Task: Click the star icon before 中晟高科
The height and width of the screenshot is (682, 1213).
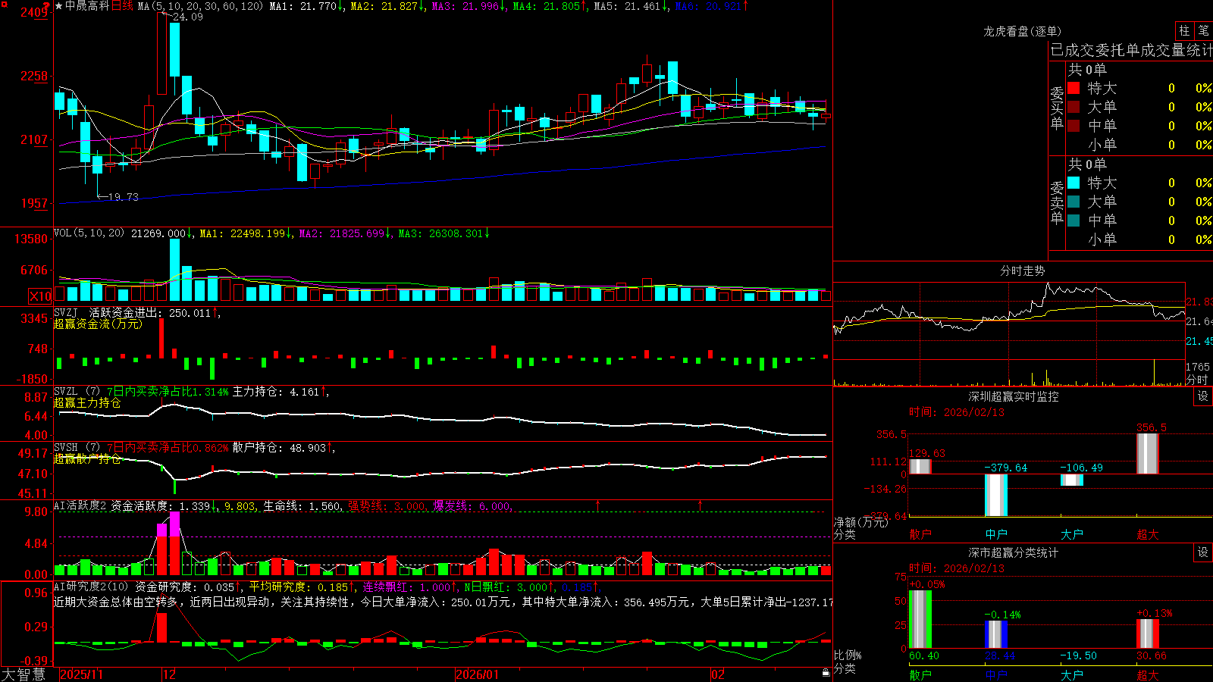Action: [59, 6]
